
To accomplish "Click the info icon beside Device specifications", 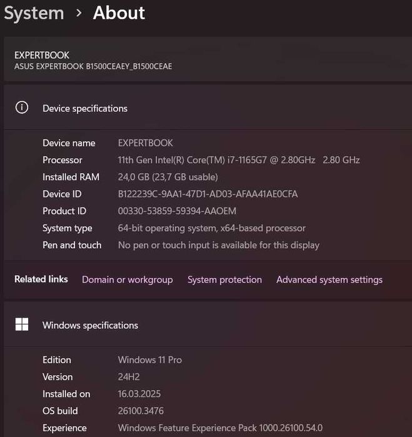I will coord(22,108).
